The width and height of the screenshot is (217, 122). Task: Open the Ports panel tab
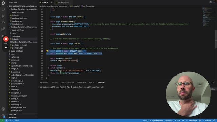92,82
